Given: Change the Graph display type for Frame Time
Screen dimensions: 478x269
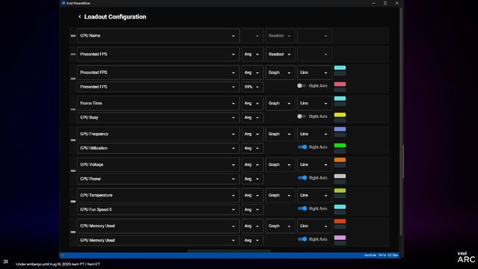Looking at the screenshot, I should click(x=280, y=103).
